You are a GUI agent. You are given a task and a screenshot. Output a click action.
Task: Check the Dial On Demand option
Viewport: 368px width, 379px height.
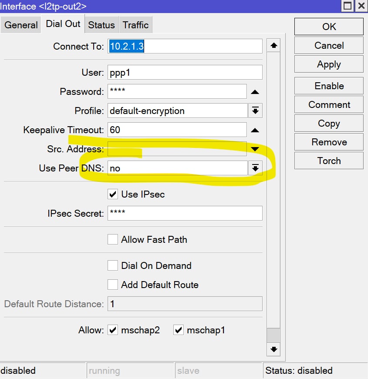(113, 265)
